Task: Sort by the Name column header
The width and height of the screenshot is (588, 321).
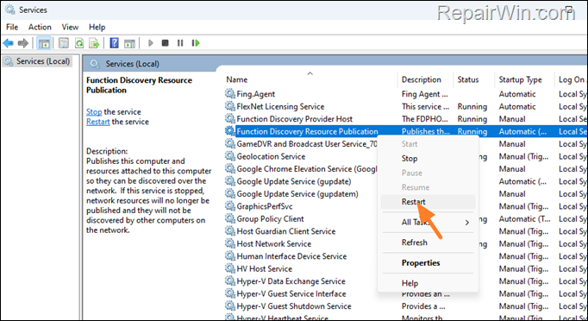Action: tap(310, 79)
